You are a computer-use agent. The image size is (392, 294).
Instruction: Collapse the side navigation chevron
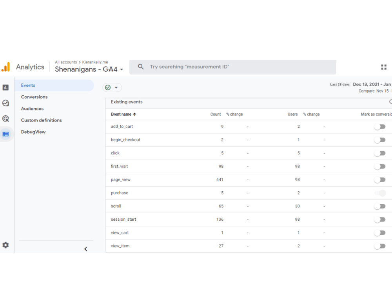86,249
